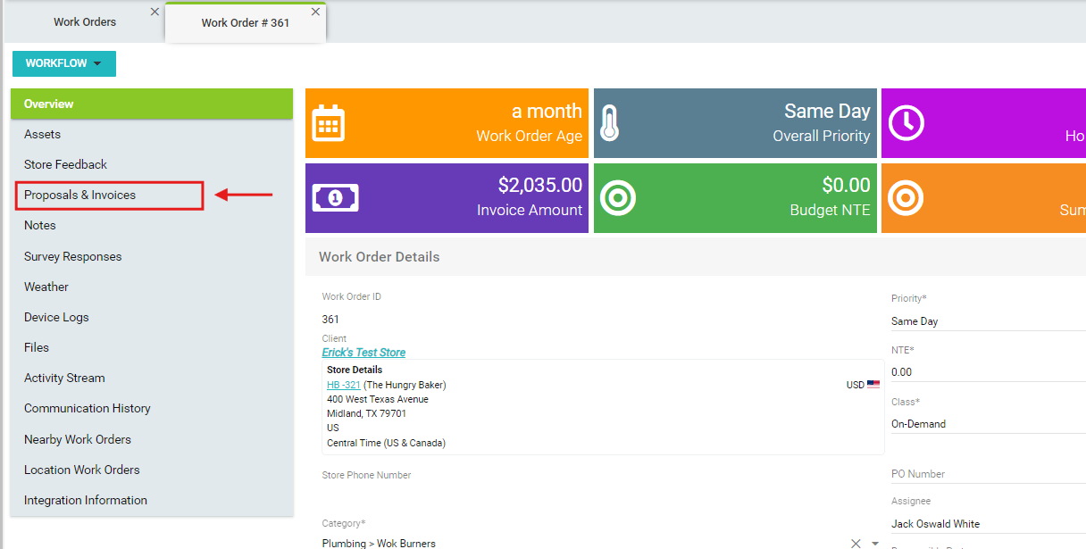Close the Work Order # 361 tab
This screenshot has width=1086, height=549.
315,12
